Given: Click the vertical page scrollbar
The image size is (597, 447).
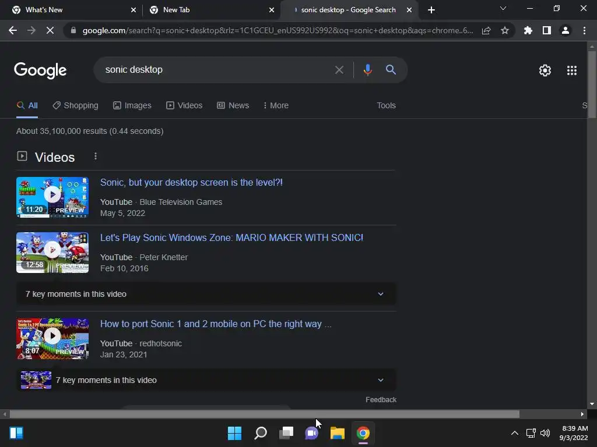Looking at the screenshot, I should (x=592, y=84).
